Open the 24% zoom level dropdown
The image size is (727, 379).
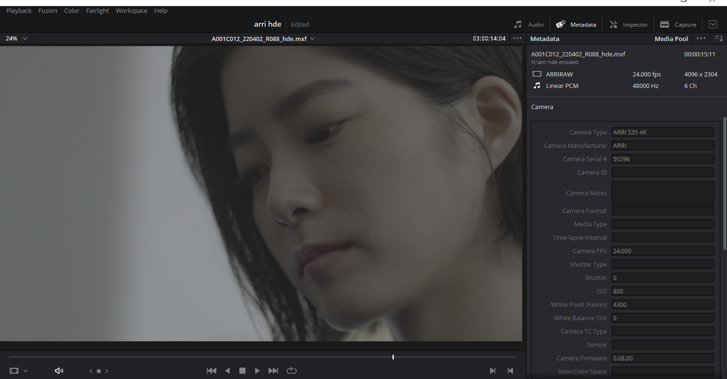point(16,39)
